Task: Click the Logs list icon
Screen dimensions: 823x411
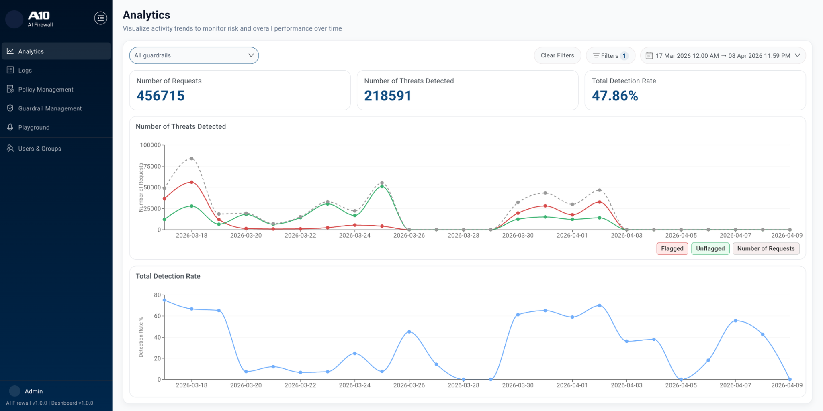Action: pos(10,70)
